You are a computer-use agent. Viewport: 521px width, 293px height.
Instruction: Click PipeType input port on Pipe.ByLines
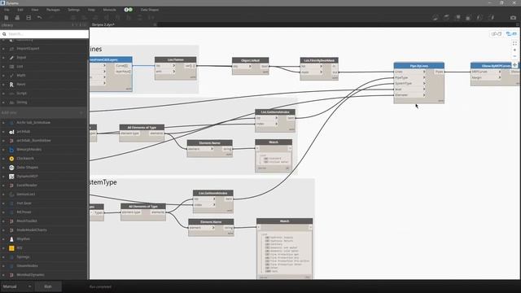pos(409,77)
